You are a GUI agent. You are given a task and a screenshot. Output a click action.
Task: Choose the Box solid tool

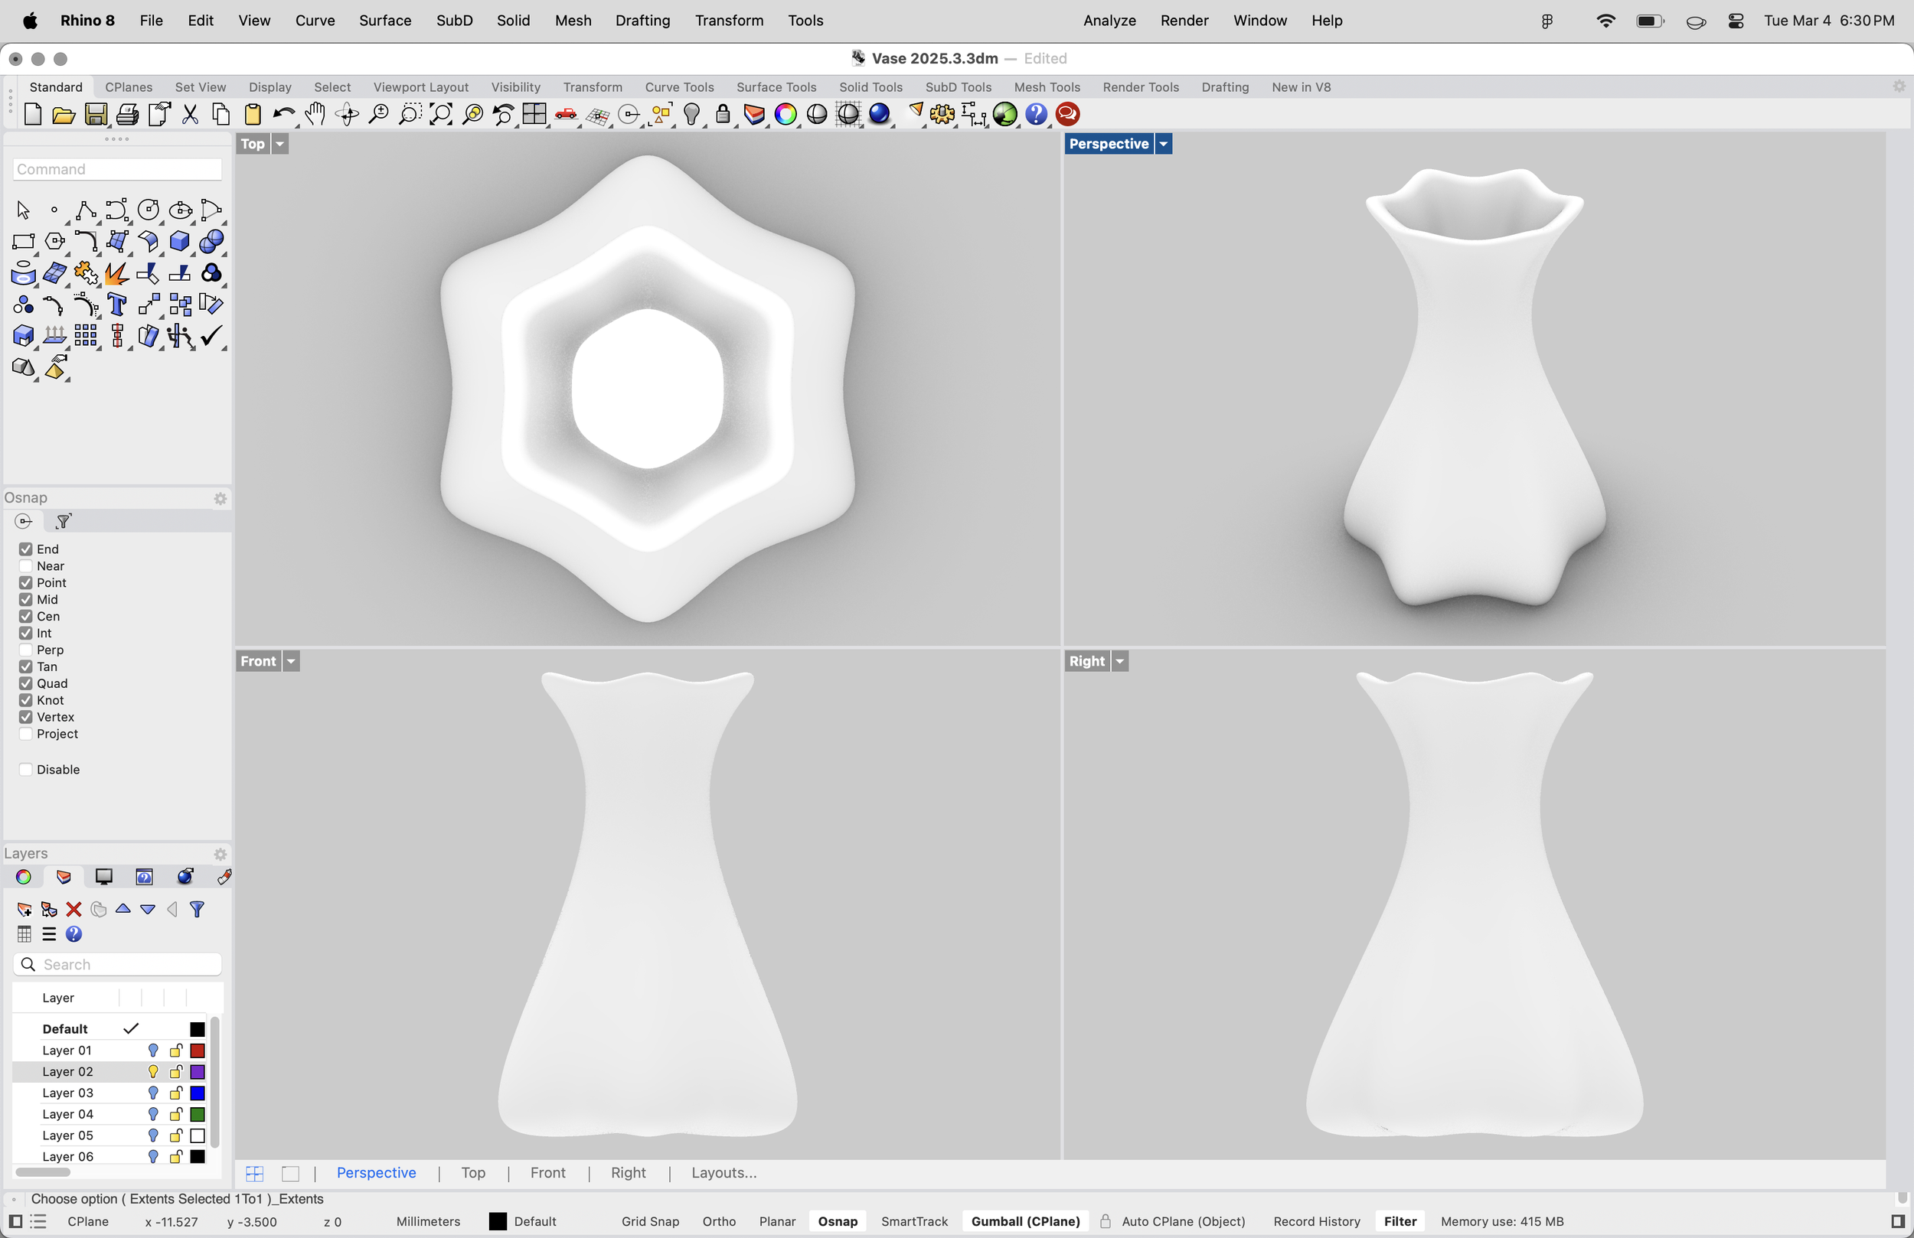click(x=179, y=241)
